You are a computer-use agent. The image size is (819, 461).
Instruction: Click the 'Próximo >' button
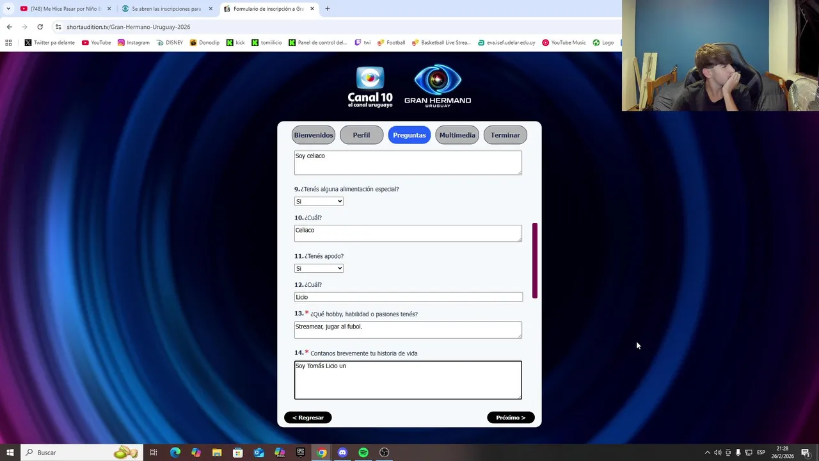coord(511,417)
